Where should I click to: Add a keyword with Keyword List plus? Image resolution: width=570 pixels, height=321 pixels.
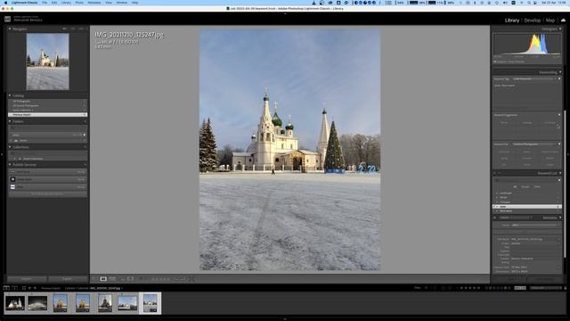tap(495, 173)
